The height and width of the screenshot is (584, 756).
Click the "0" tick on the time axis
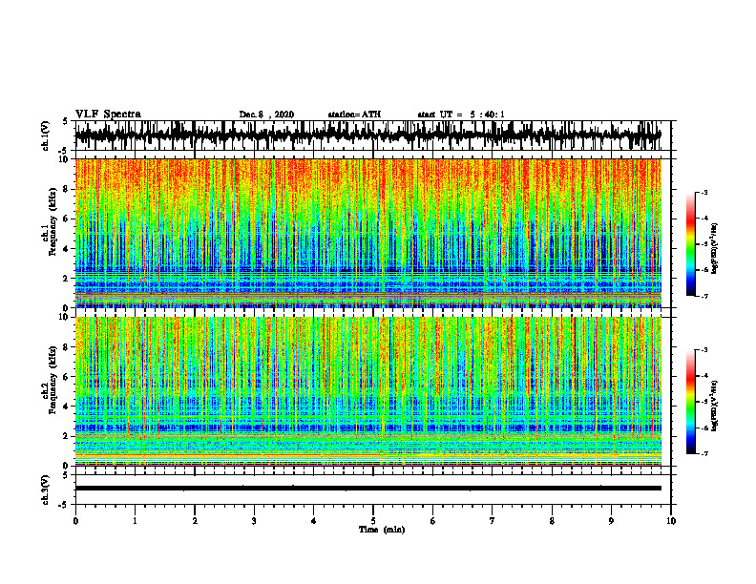(75, 521)
